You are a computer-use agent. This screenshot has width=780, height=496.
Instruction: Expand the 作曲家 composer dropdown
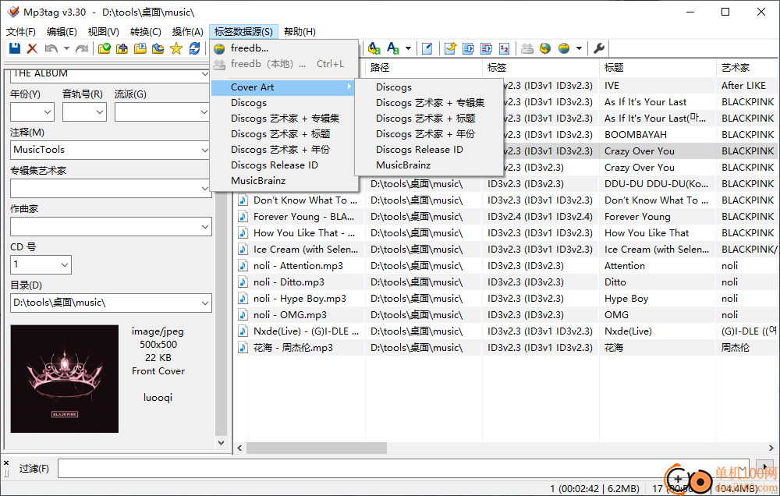[204, 226]
